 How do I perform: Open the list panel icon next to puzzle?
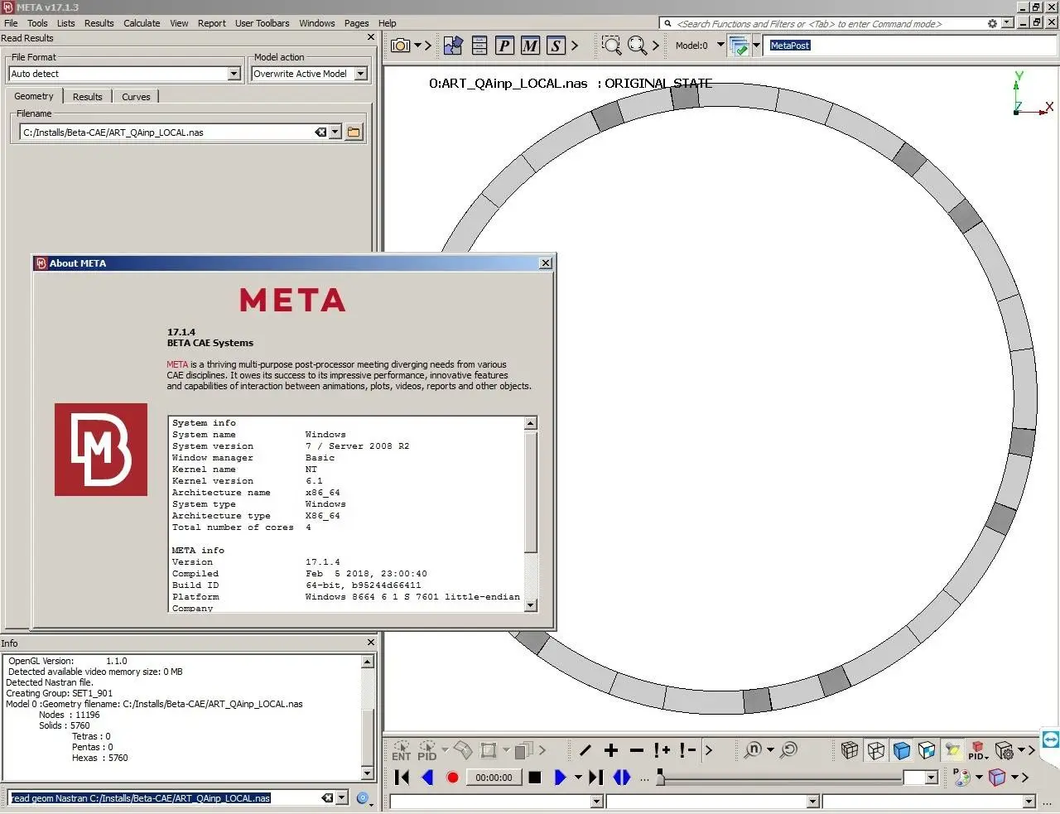pos(479,46)
